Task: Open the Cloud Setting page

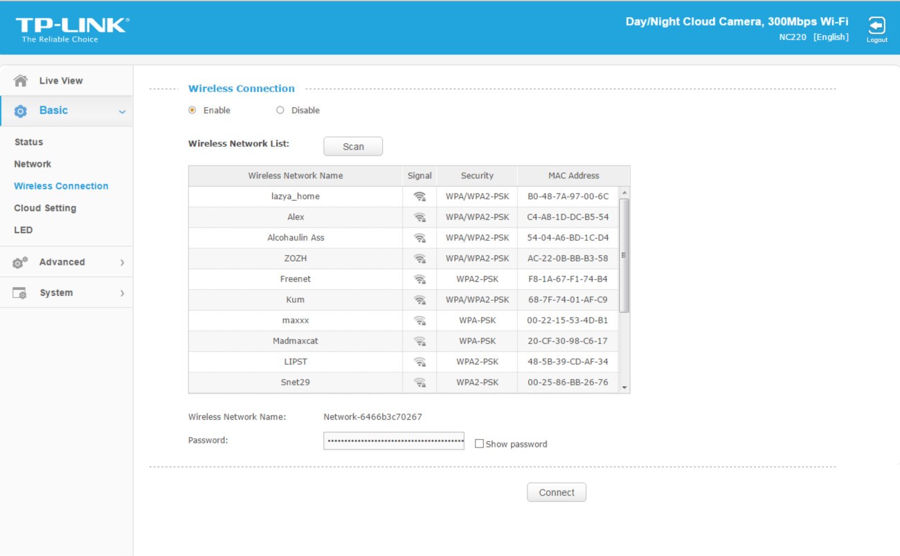Action: (x=45, y=208)
